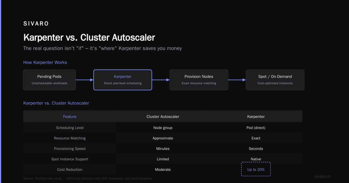Select the Spot / On-Demand flow box
Screen dimensions: 349x183
(275, 80)
